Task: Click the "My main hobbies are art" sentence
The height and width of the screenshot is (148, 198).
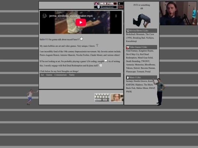Action: (x=67, y=46)
